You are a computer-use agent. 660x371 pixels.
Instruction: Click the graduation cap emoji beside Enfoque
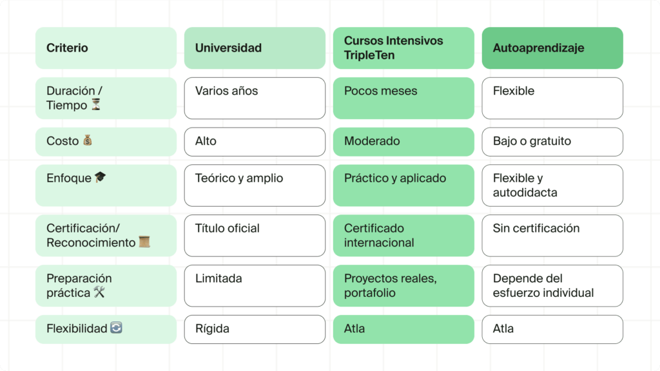coord(100,177)
